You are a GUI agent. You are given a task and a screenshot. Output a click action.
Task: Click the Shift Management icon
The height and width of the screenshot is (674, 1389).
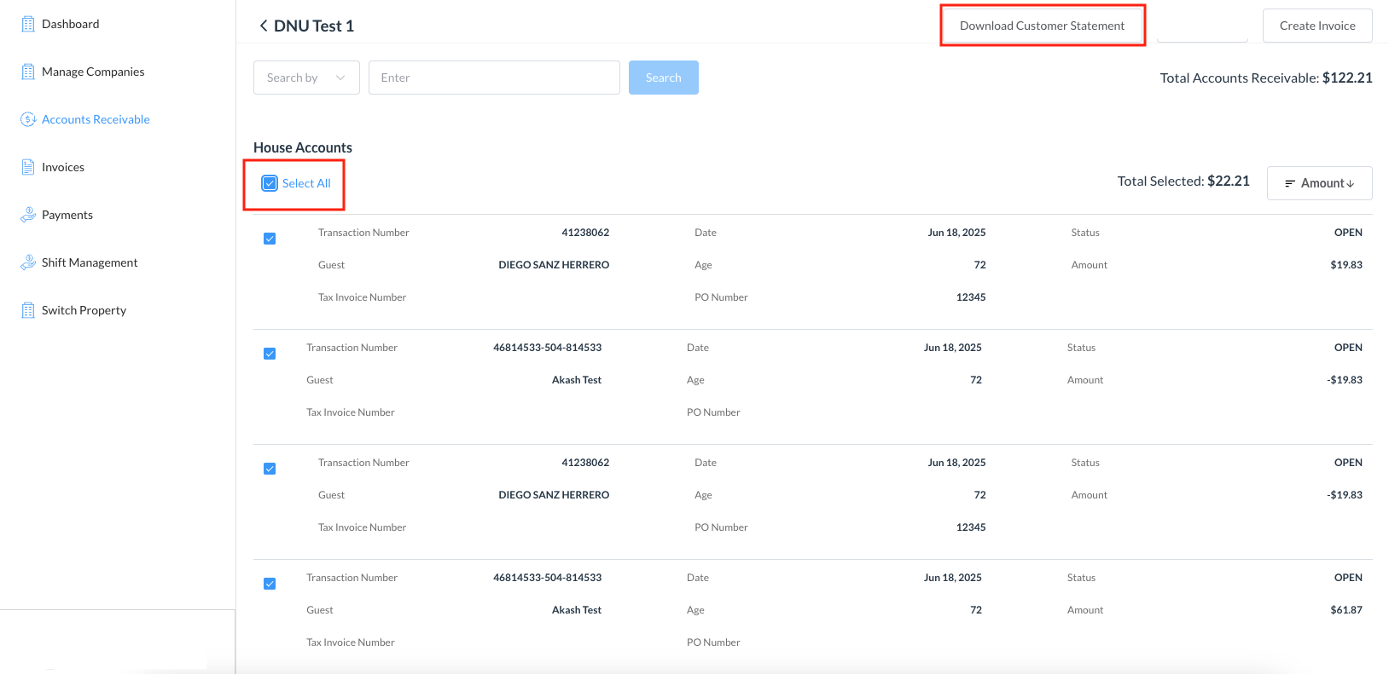[x=28, y=262]
